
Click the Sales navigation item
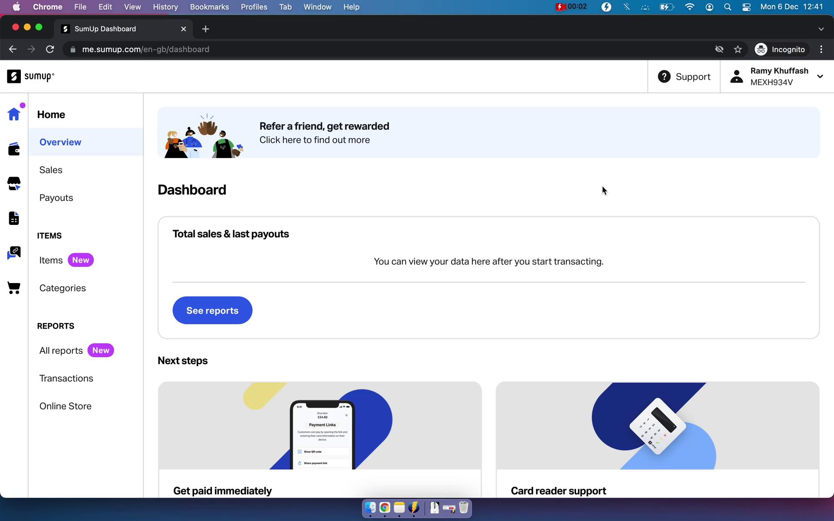(50, 170)
